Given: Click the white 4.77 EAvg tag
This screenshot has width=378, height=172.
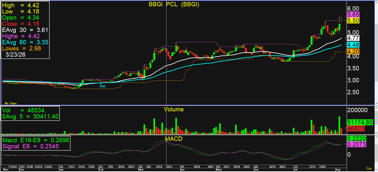Looking at the screenshot, I should [x=353, y=38].
